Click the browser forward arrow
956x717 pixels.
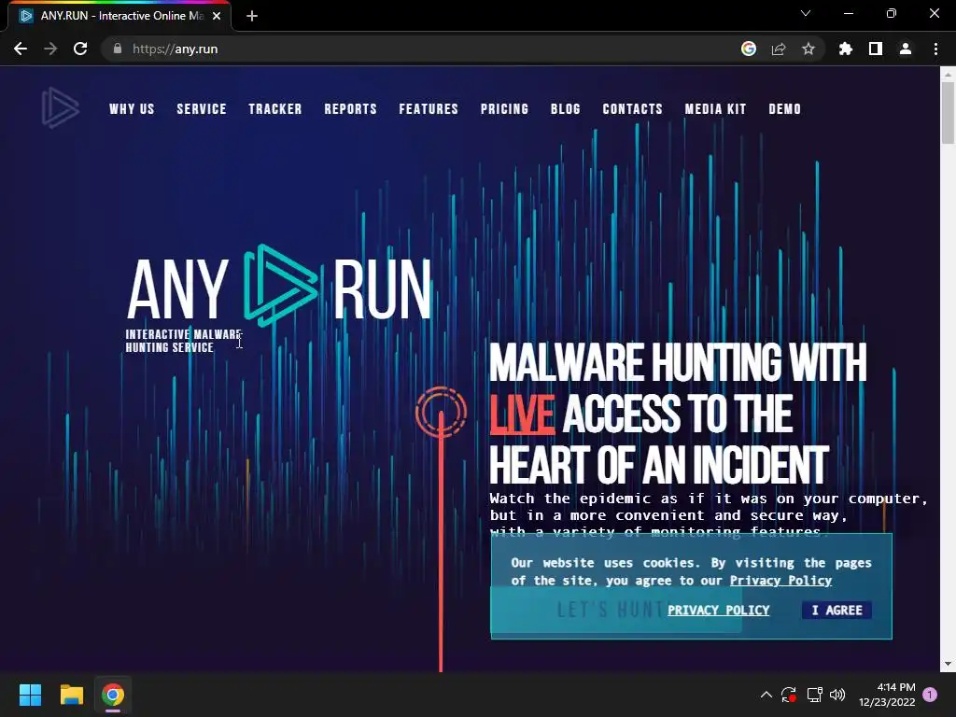click(50, 49)
